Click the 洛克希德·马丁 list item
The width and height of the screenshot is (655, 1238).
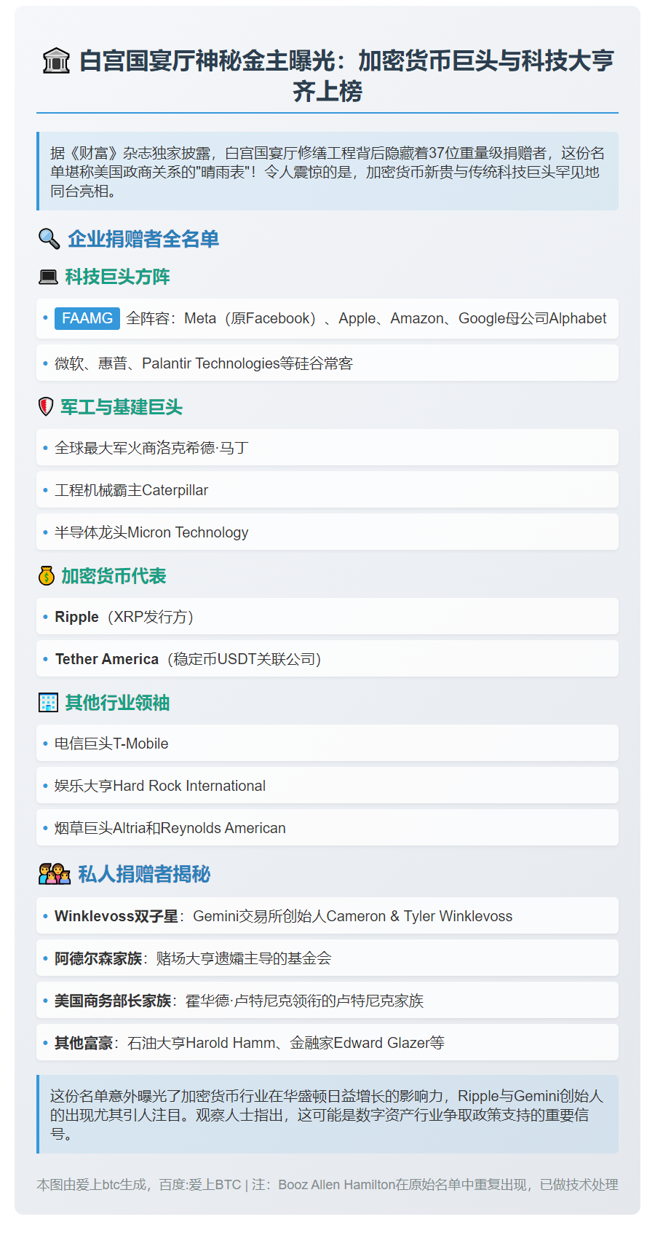point(151,448)
